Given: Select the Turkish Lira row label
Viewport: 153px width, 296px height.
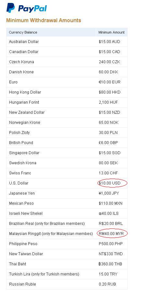Looking at the screenshot, I should pos(44,274).
